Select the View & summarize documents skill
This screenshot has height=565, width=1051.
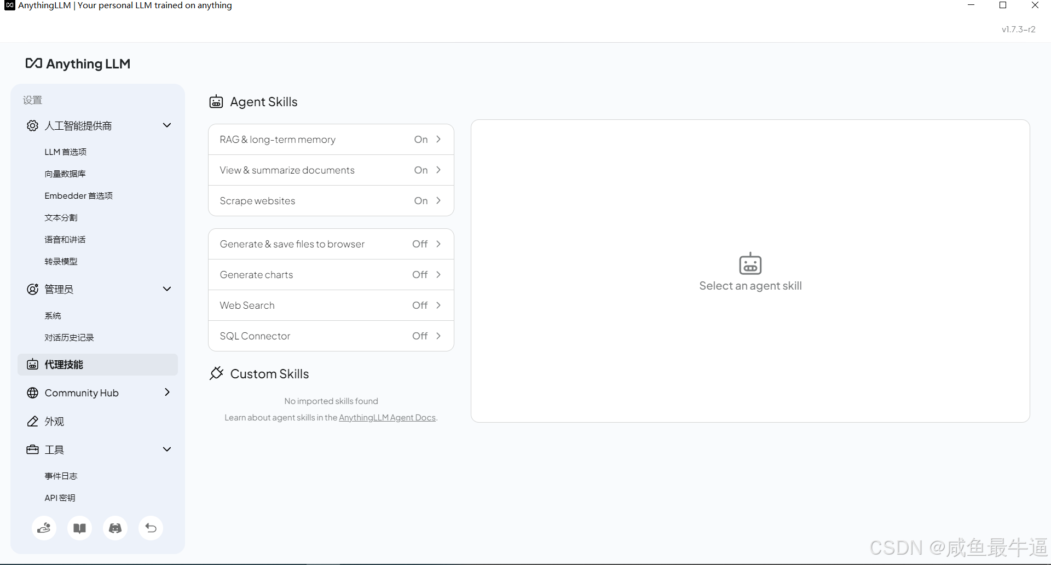(331, 170)
